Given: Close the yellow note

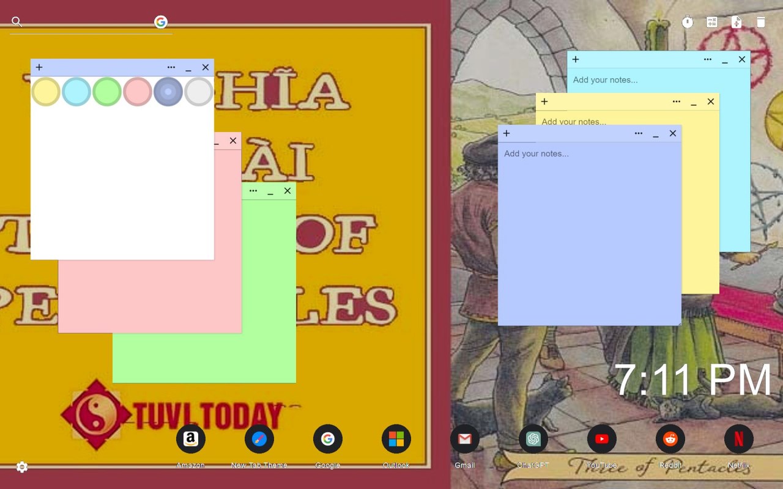Looking at the screenshot, I should [711, 101].
